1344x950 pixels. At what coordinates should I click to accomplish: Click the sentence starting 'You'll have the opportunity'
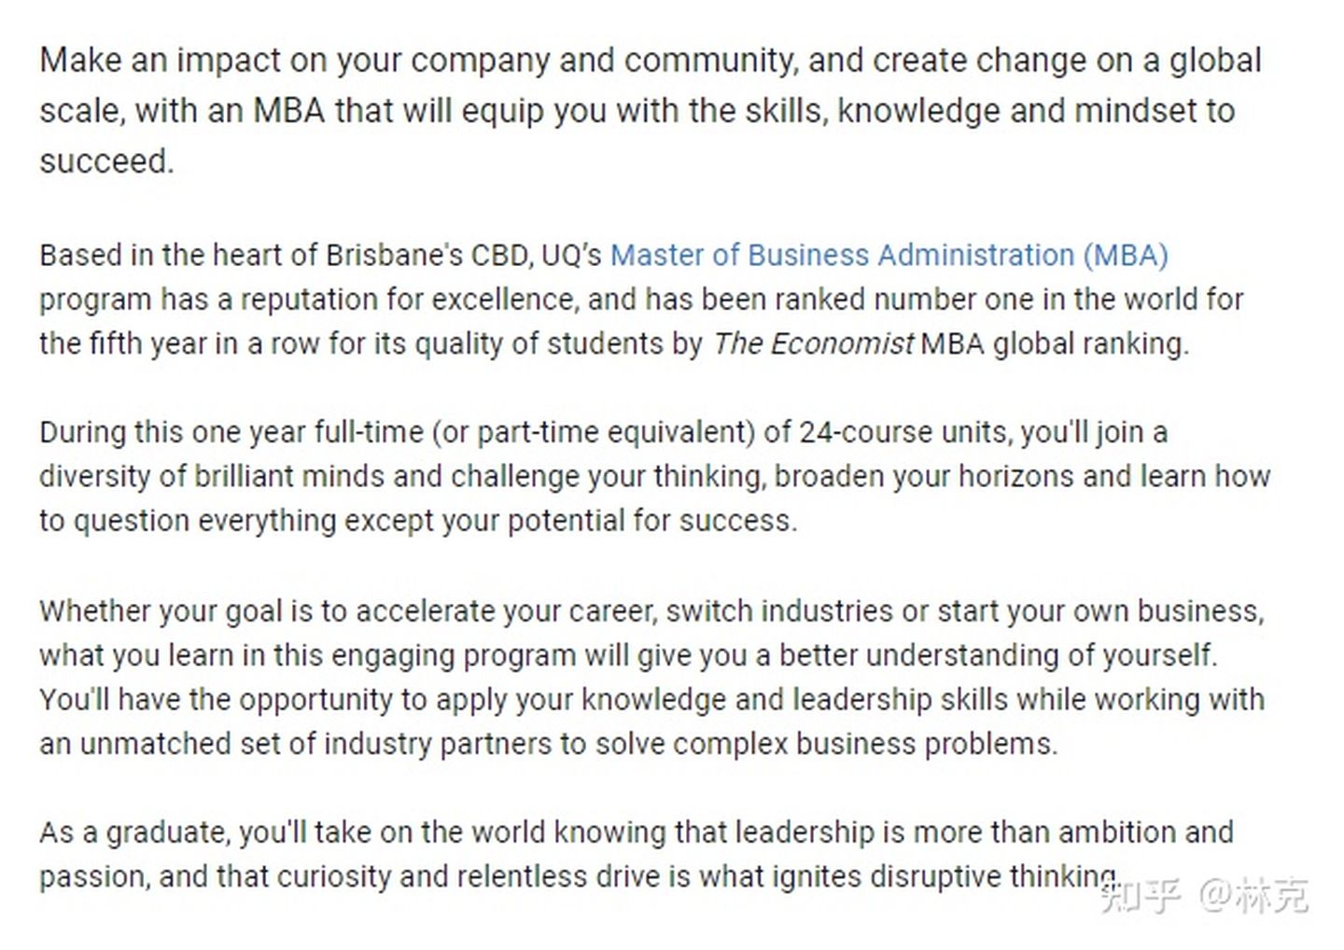[652, 722]
